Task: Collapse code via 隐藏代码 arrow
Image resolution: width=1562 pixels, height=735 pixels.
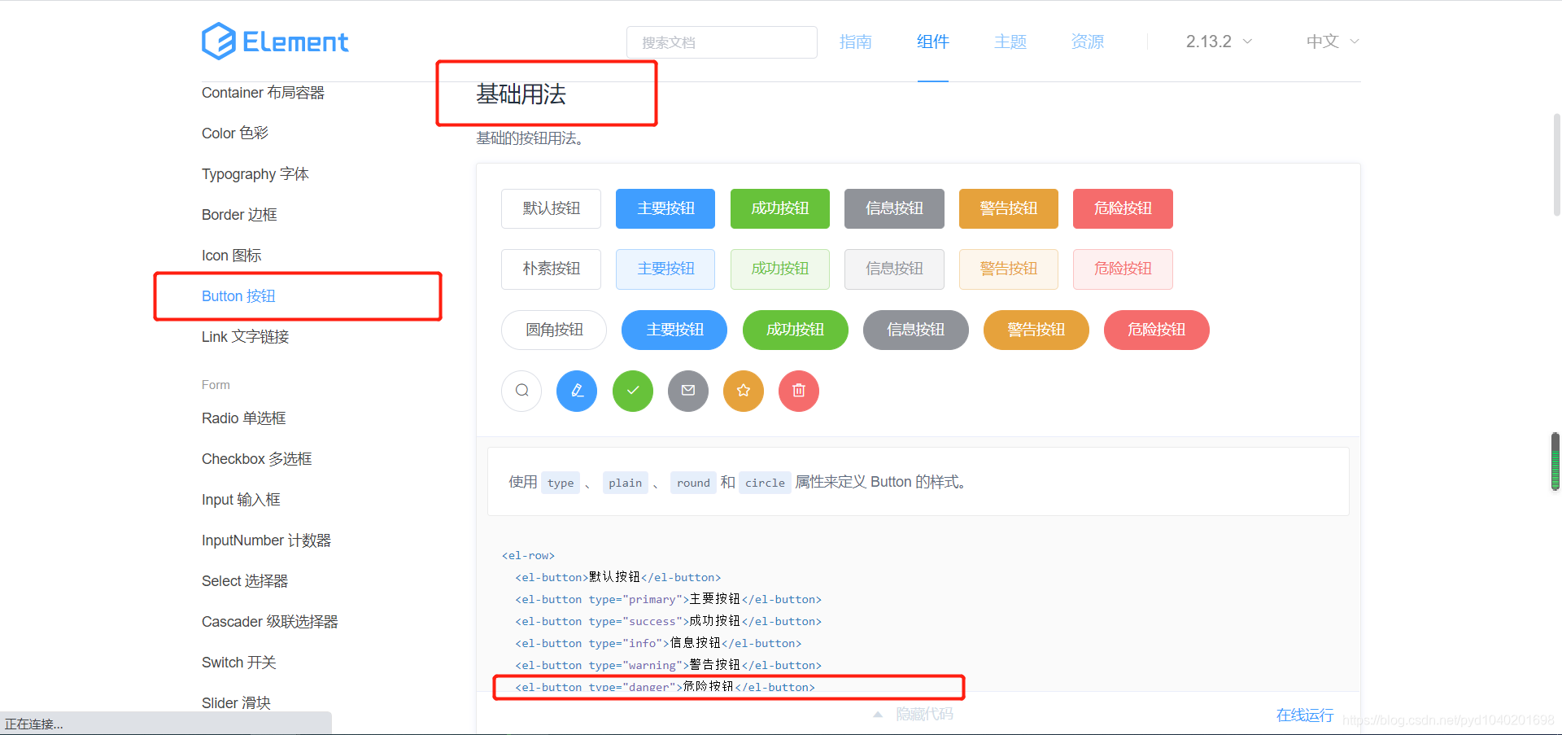Action: click(x=878, y=714)
